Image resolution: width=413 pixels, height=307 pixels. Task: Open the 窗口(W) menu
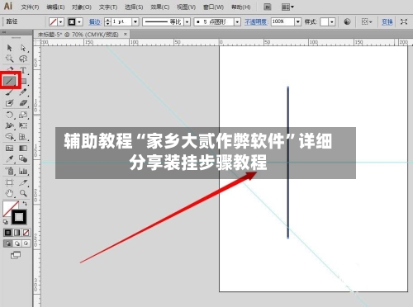click(213, 7)
